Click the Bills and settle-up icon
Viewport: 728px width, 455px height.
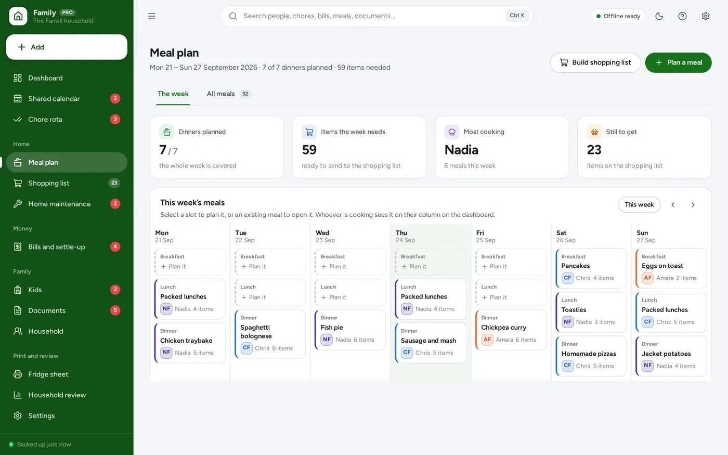click(18, 247)
